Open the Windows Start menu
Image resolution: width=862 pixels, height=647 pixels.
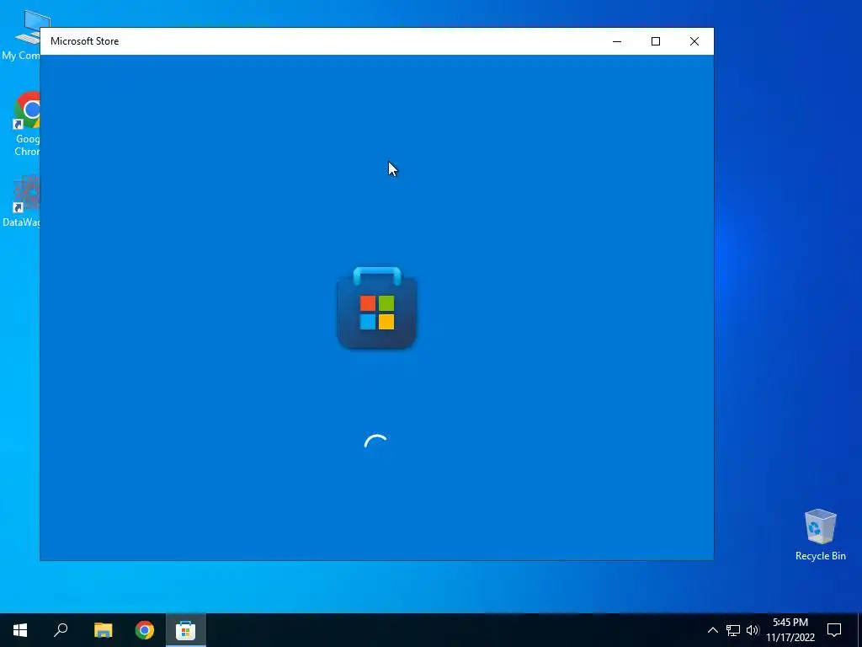tap(20, 630)
